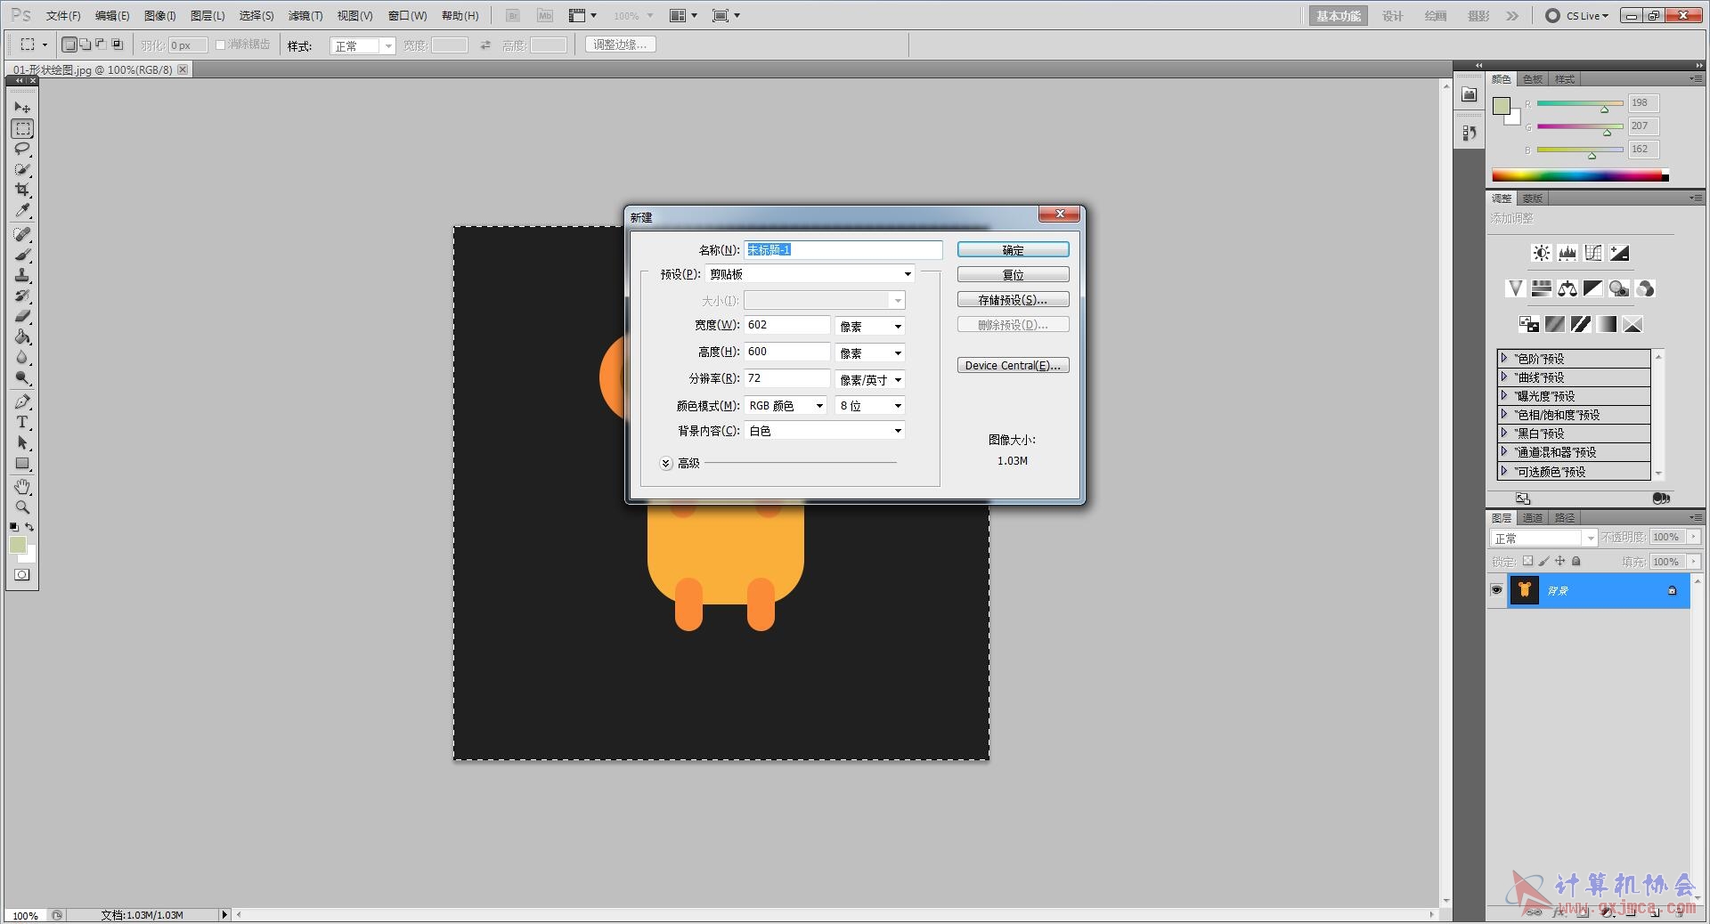Expand the "曲线"预设 list
This screenshot has height=924, width=1710.
[x=1504, y=377]
